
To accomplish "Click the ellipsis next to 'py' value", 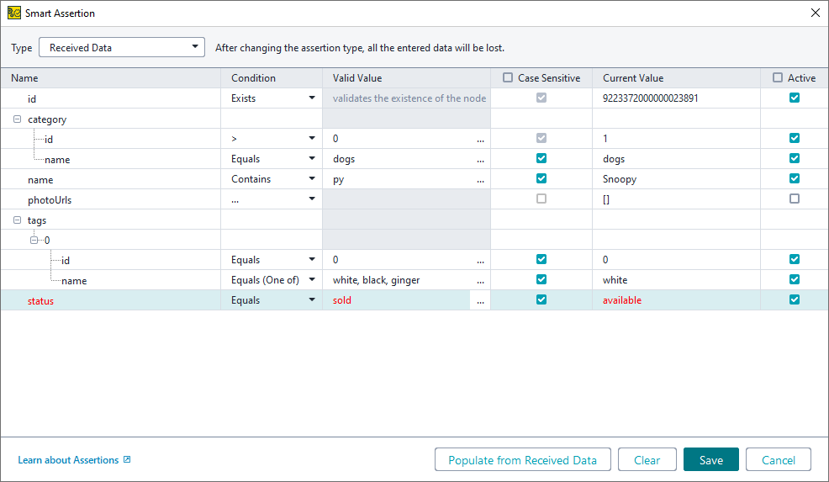I will [x=480, y=179].
